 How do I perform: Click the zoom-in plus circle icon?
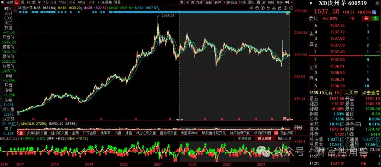tap(285, 8)
